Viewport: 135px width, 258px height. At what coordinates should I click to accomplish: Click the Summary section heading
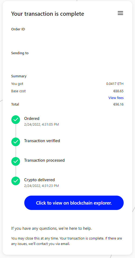19,76
